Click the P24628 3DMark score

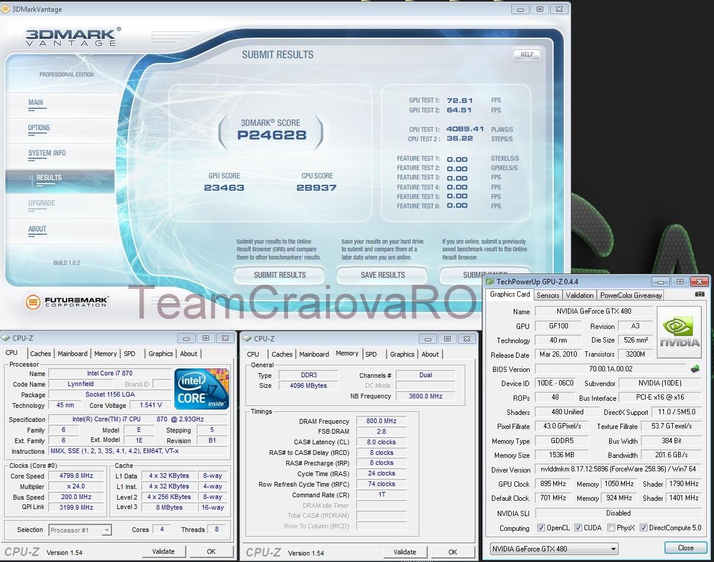(x=272, y=135)
